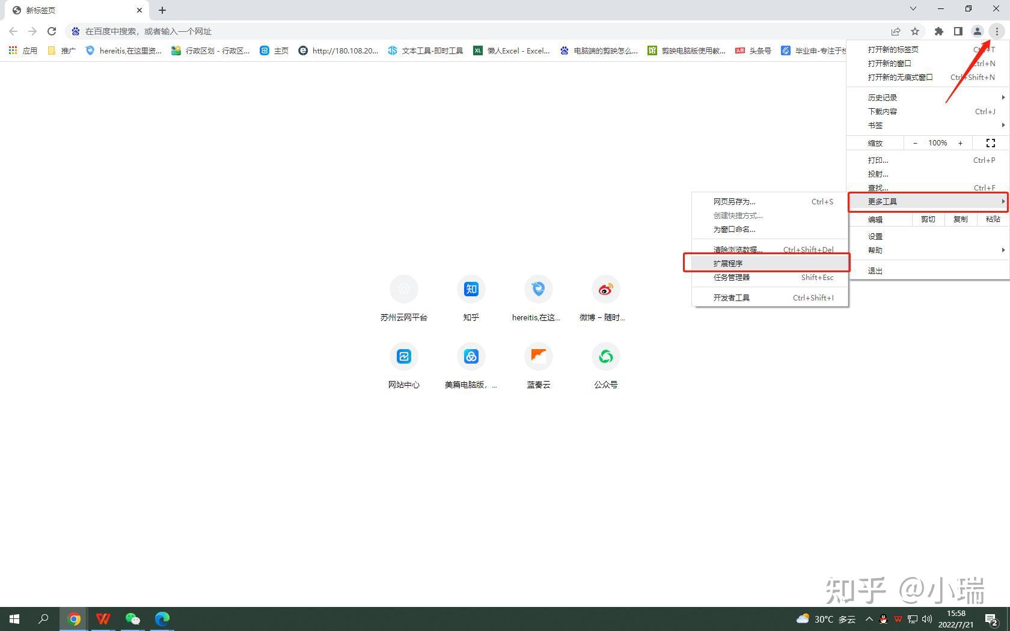
Task: Open the 公众号 shortcut tile
Action: click(605, 356)
